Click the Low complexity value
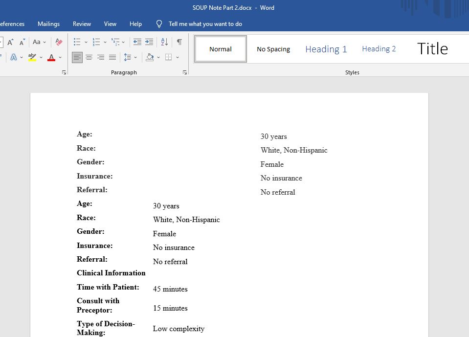Viewport: 469px width, 337px height. [x=179, y=329]
